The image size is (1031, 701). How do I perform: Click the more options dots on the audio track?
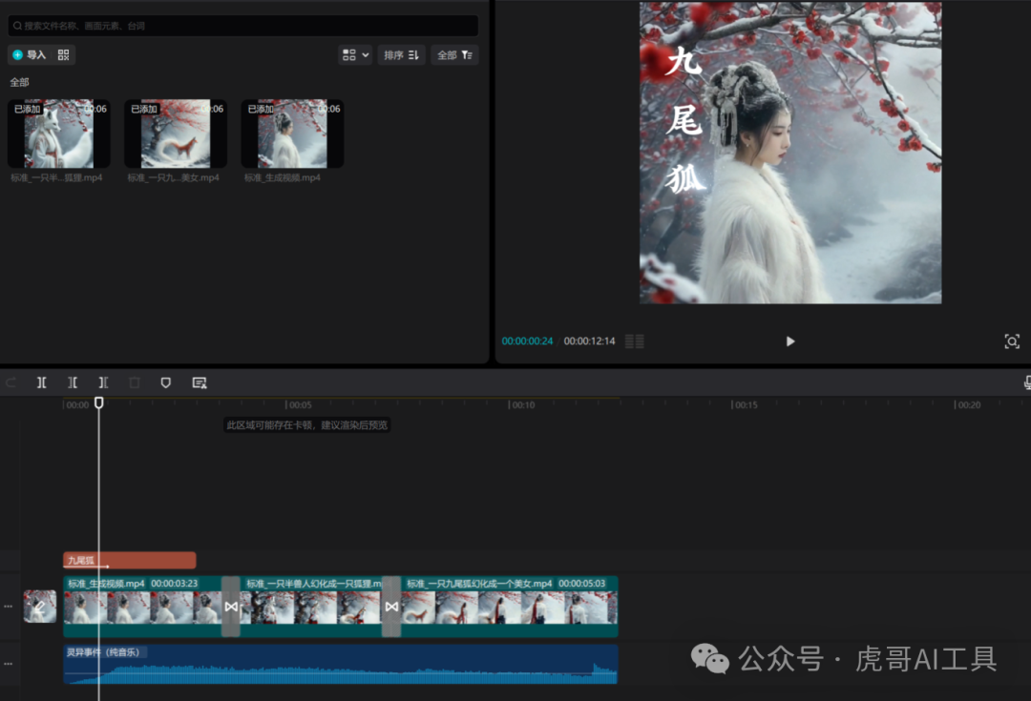click(x=8, y=663)
